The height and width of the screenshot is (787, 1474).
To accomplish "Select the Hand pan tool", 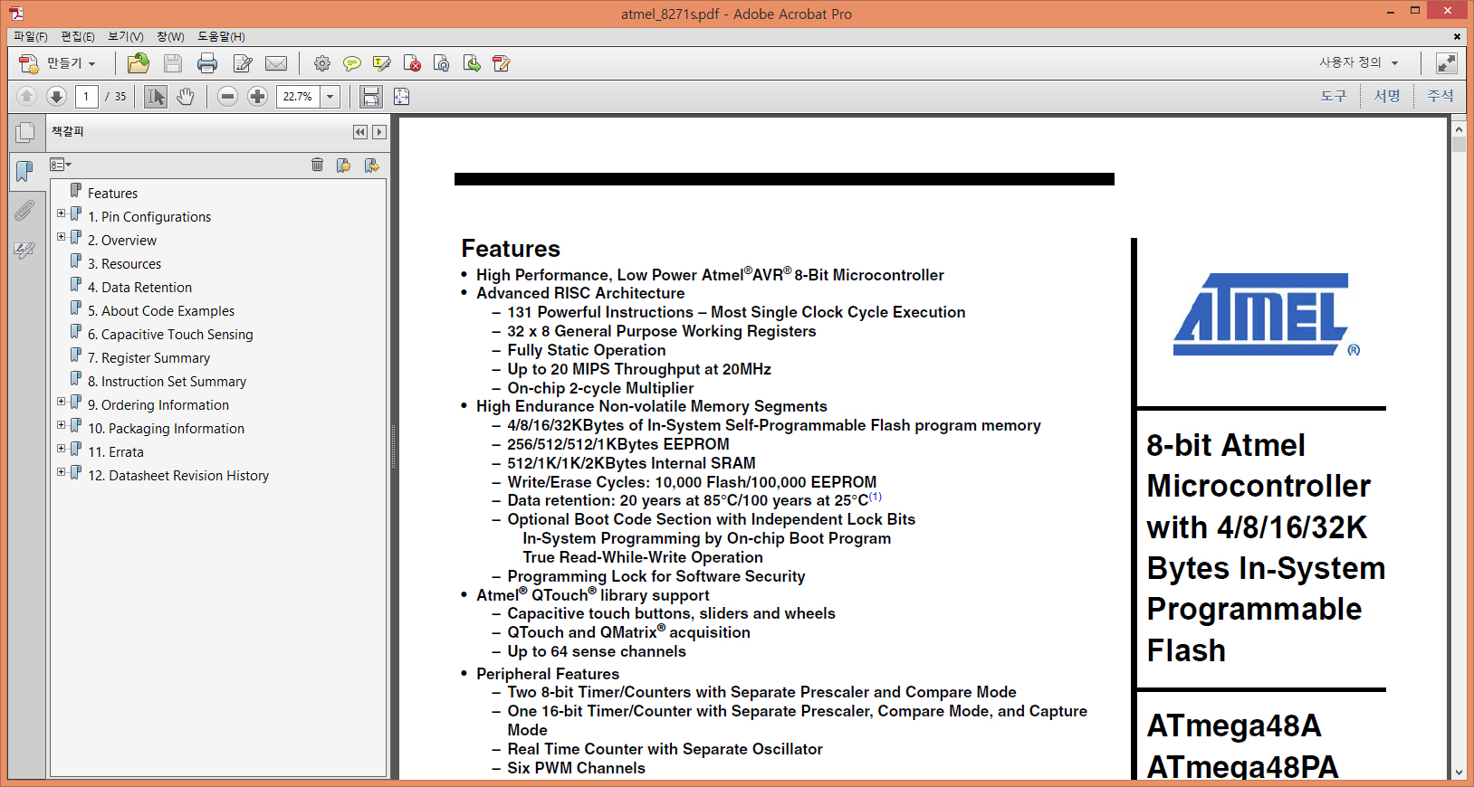I will tap(186, 97).
